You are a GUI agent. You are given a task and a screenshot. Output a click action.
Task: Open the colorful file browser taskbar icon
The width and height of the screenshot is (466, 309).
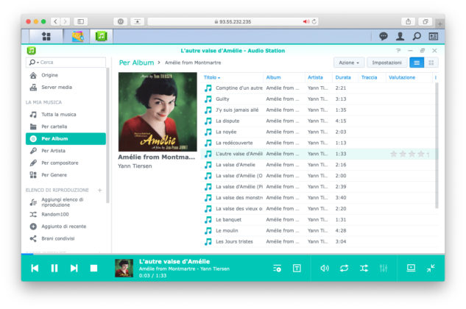pyautogui.click(x=78, y=36)
